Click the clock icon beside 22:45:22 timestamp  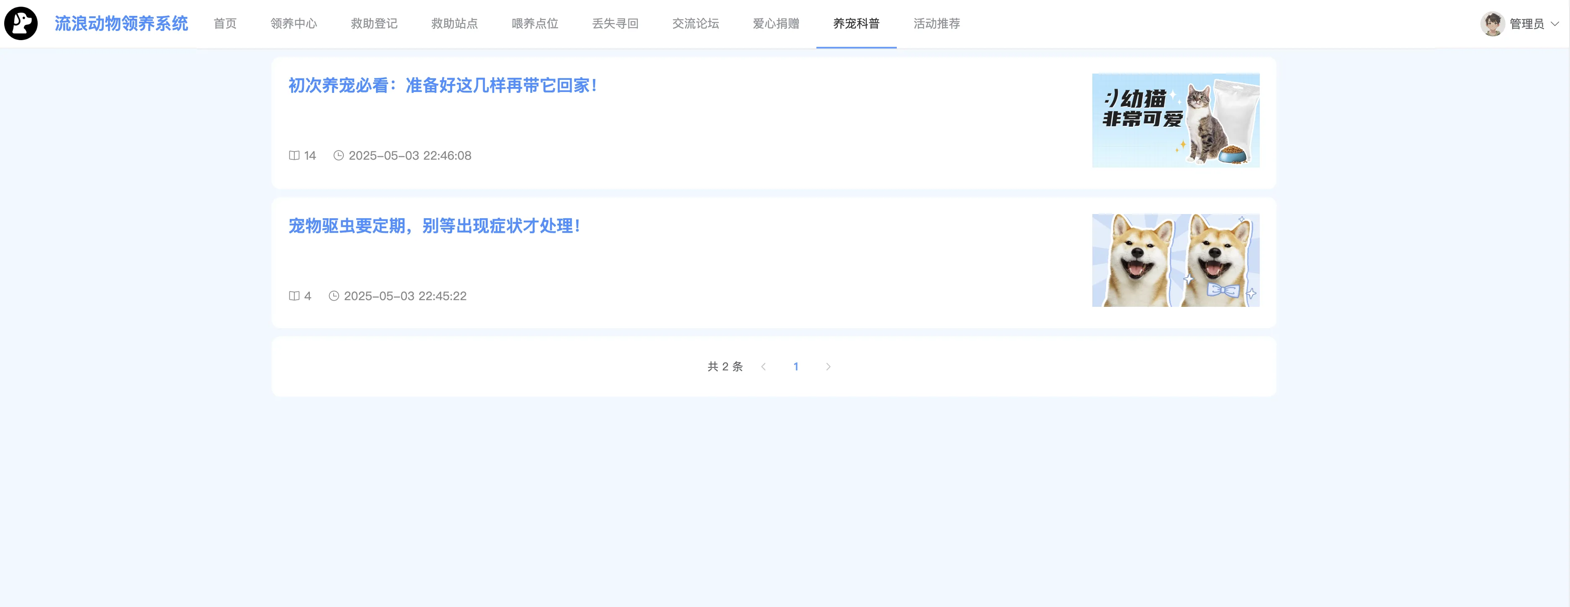(x=333, y=296)
